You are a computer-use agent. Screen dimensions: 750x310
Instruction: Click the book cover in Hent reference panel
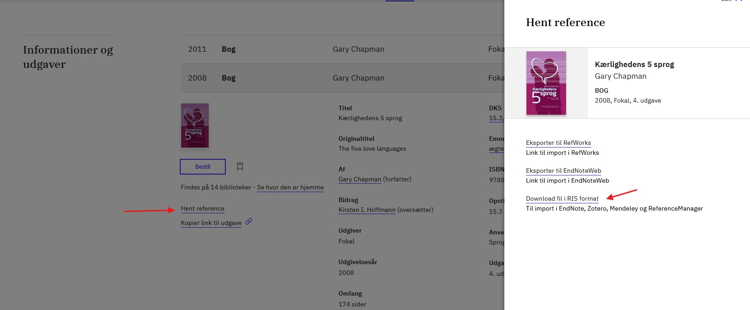click(546, 83)
